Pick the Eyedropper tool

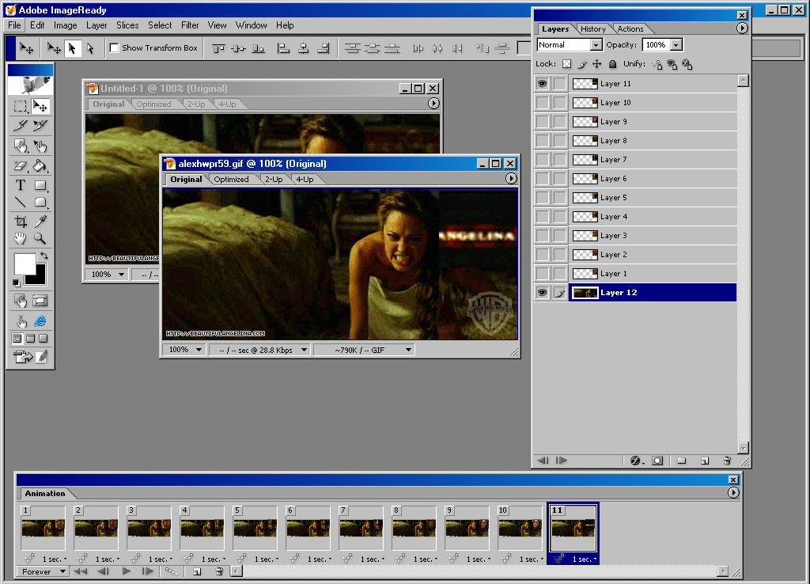tap(40, 222)
